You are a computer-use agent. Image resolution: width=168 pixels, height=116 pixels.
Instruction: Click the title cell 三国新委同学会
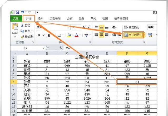point(87,57)
